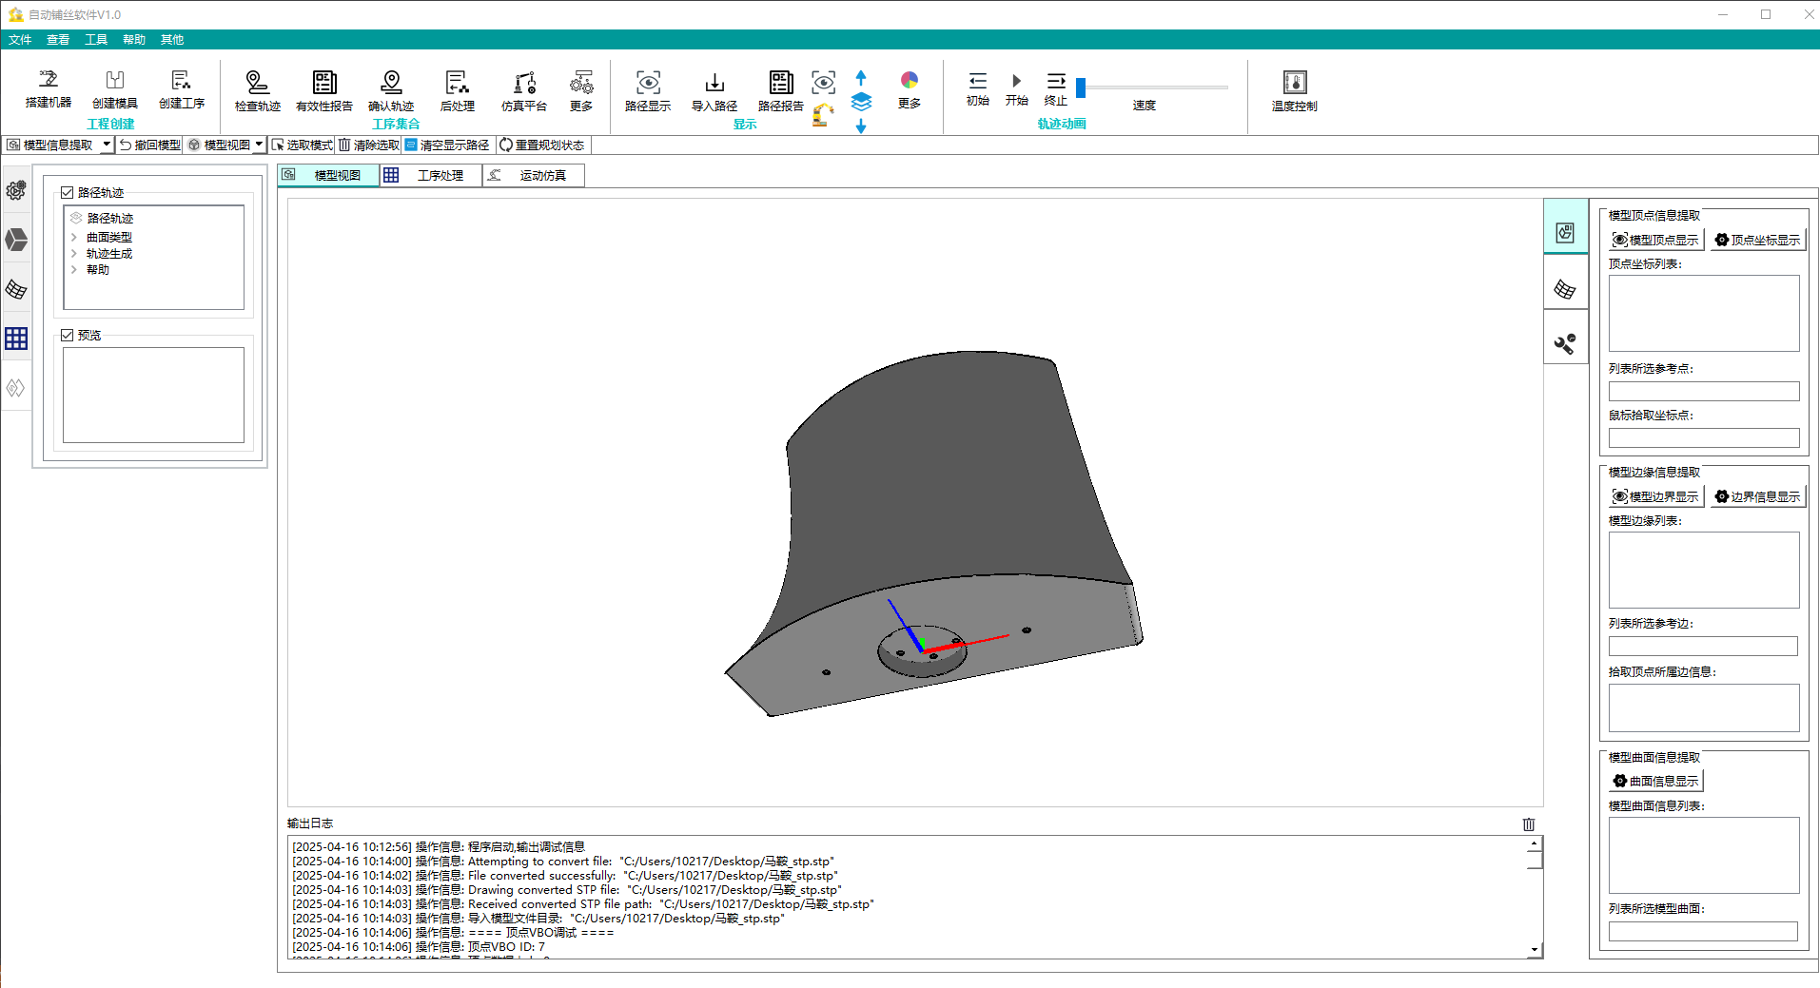The image size is (1820, 988).
Task: Open the 工具 menu
Action: (x=96, y=39)
